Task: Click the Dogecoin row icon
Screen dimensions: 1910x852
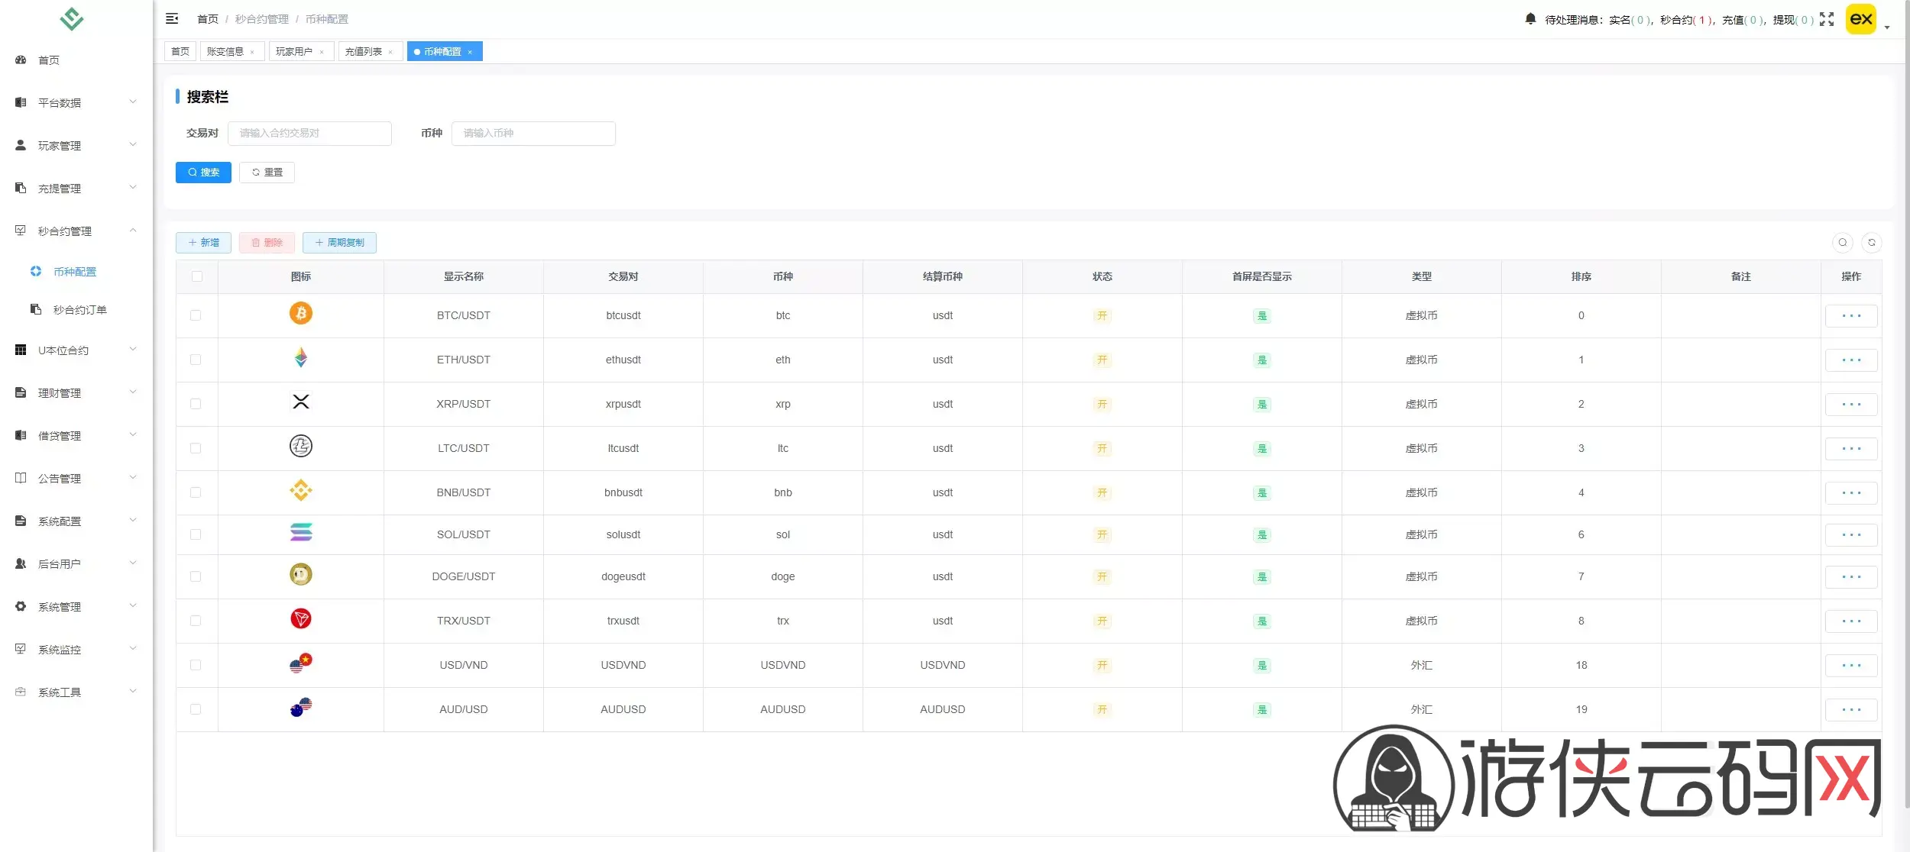Action: tap(300, 575)
